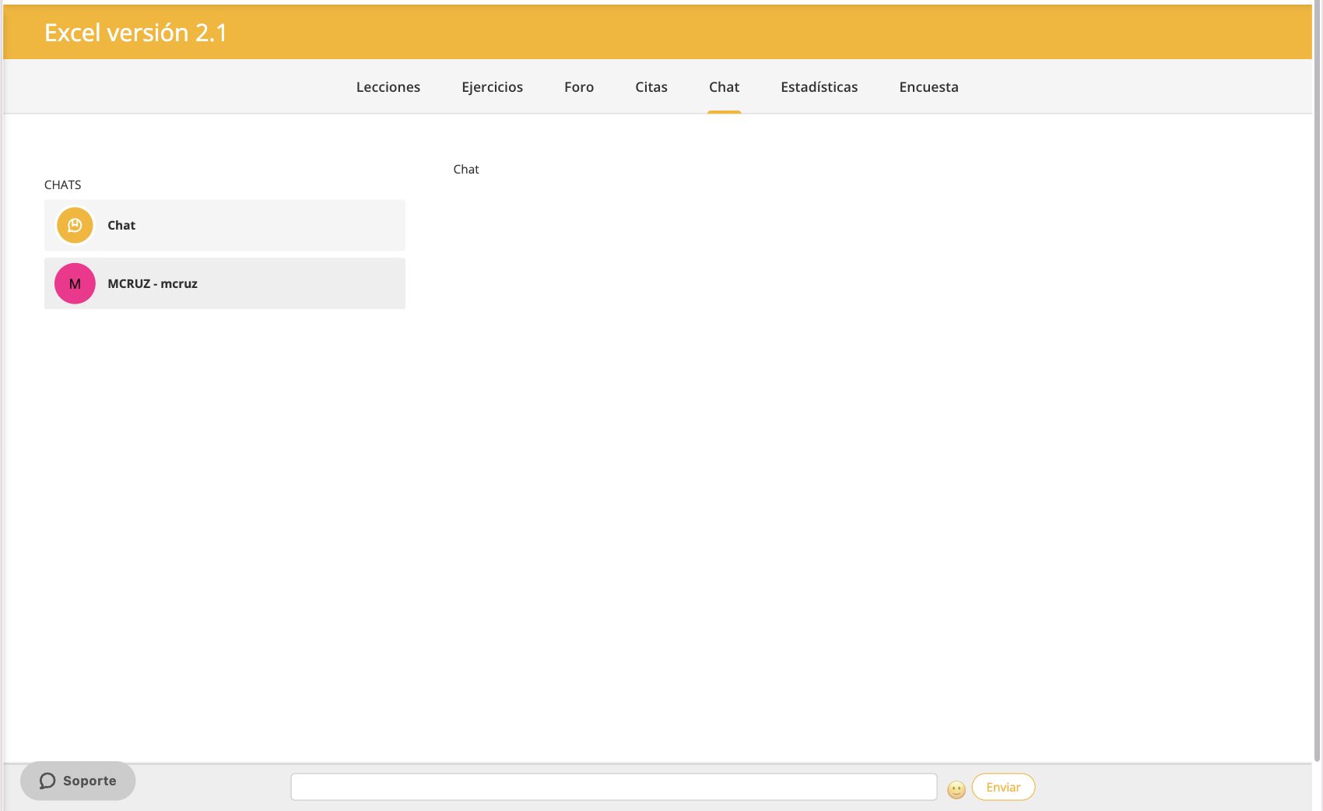The width and height of the screenshot is (1323, 811).
Task: Click the Enviar button
Action: (1003, 787)
